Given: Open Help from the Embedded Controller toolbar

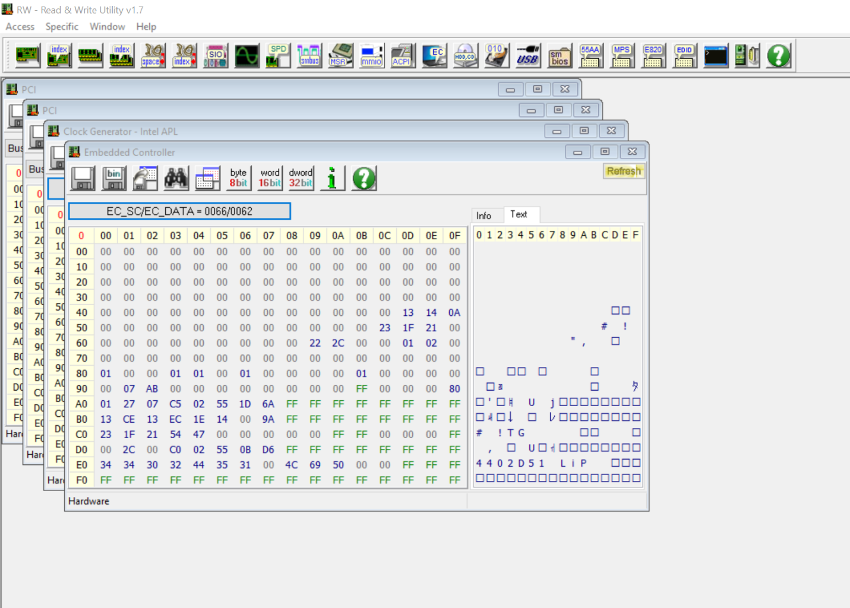Looking at the screenshot, I should [364, 178].
